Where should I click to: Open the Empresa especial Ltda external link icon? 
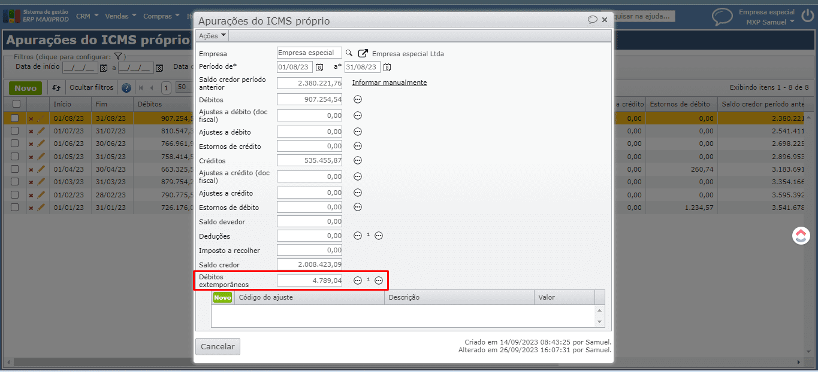click(x=363, y=53)
